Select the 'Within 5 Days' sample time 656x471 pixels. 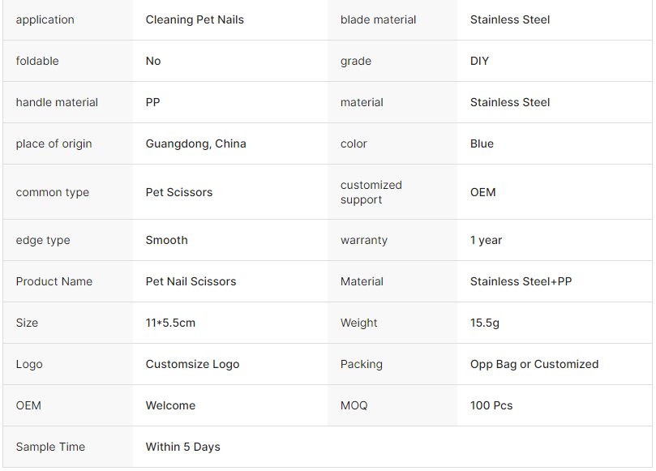pos(182,447)
